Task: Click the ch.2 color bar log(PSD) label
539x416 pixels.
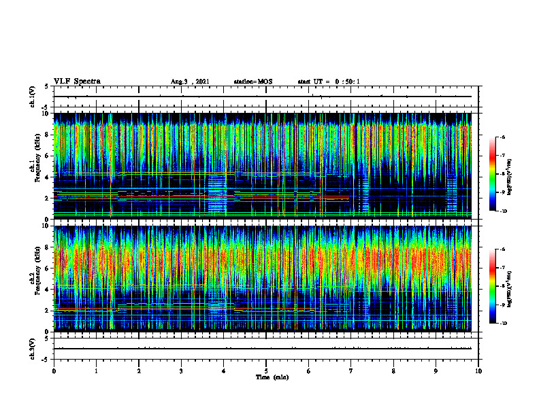Action: pyautogui.click(x=509, y=289)
